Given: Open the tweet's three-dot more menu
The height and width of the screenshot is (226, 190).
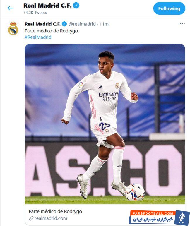Looking at the screenshot, I should pos(182,24).
